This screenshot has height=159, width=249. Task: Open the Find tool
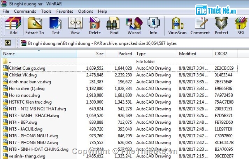coord(114,26)
